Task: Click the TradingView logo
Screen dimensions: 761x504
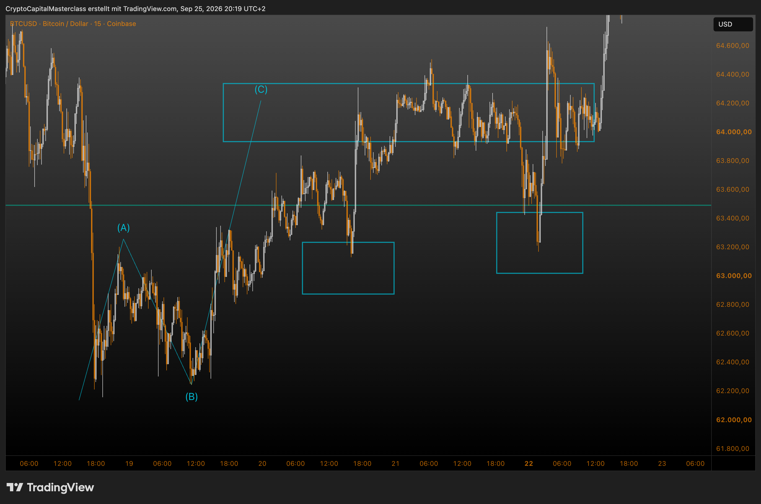Action: click(50, 487)
